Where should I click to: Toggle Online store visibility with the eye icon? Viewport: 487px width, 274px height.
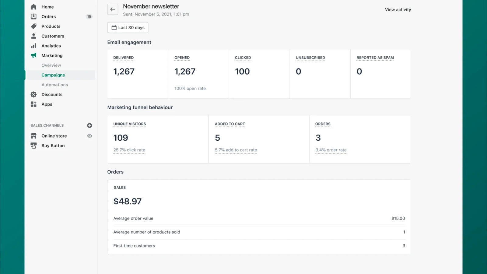89,136
